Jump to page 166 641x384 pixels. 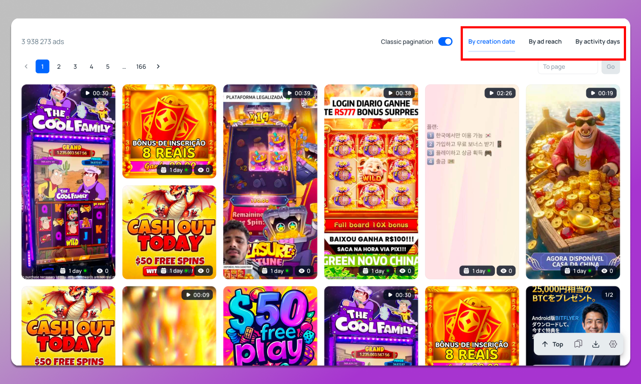[x=141, y=67]
